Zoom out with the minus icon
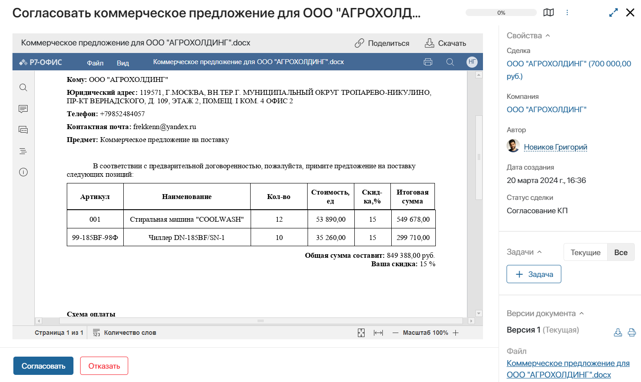 395,333
